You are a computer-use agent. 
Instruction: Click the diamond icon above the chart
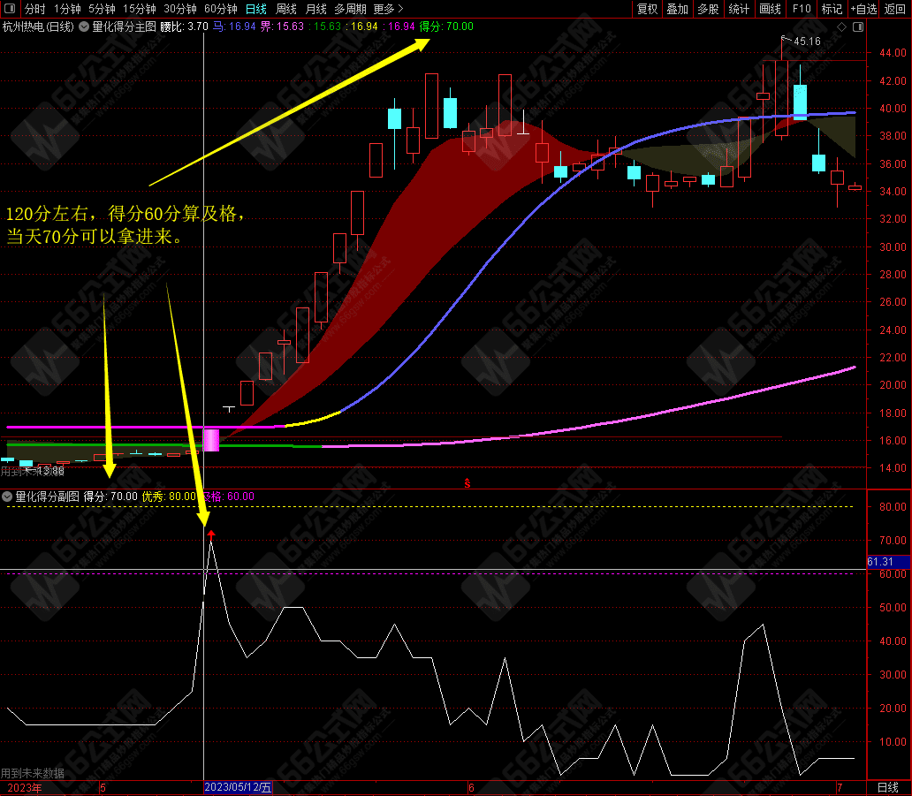tap(841, 27)
